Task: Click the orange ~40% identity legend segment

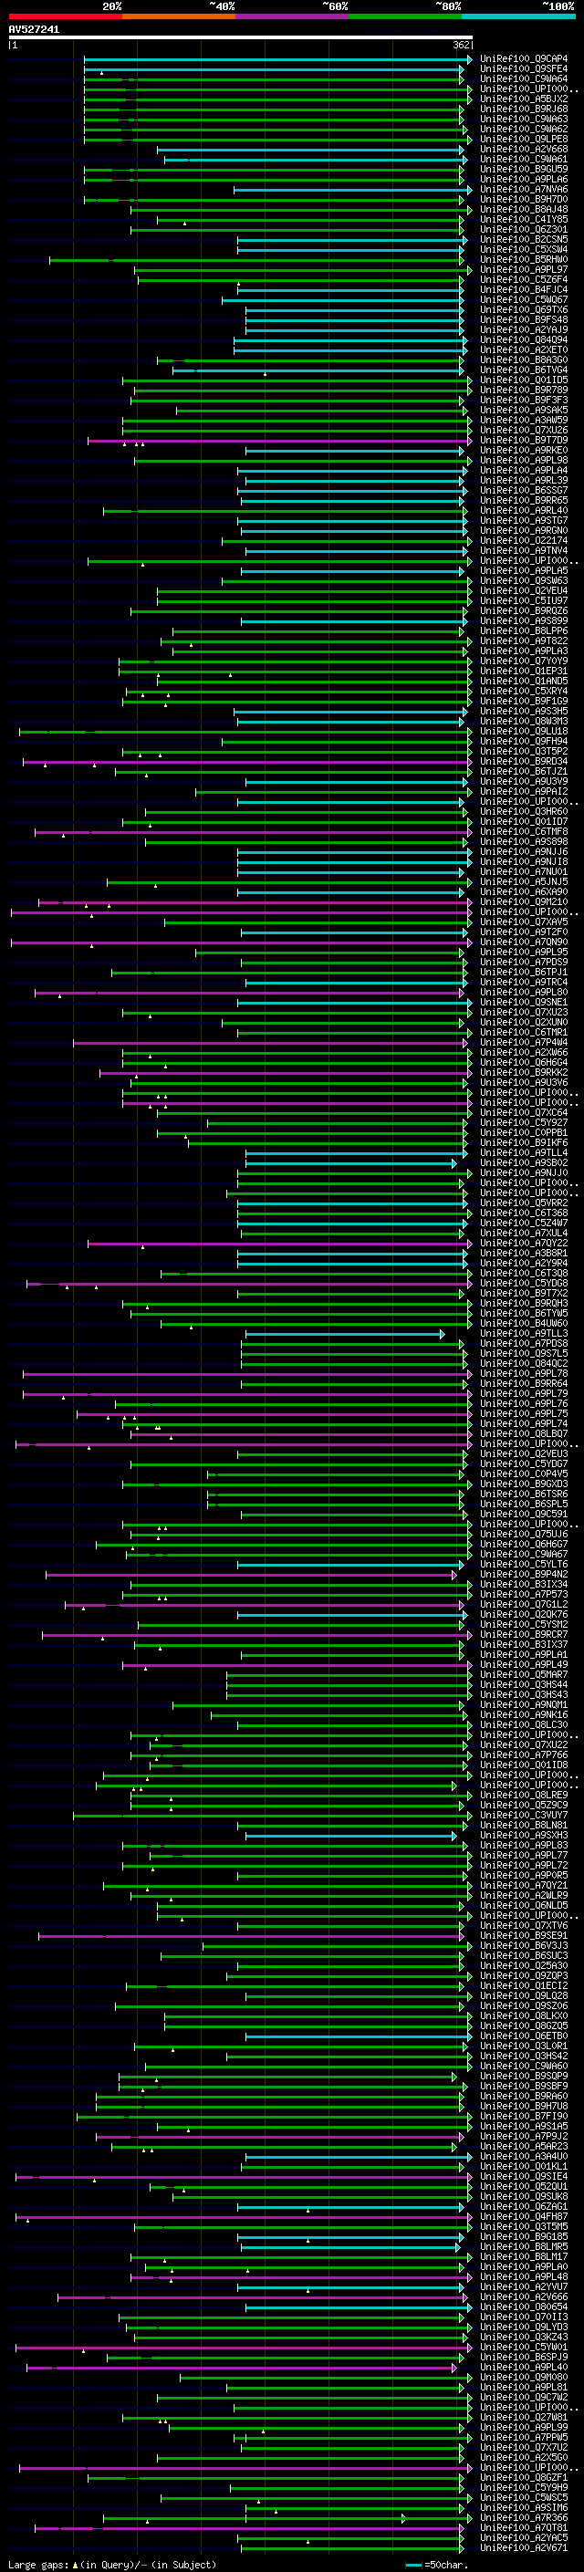Action: [179, 16]
